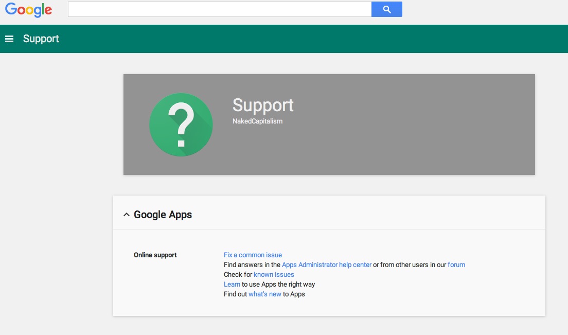The height and width of the screenshot is (335, 568).
Task: Open the known issues link
Action: [x=274, y=274]
